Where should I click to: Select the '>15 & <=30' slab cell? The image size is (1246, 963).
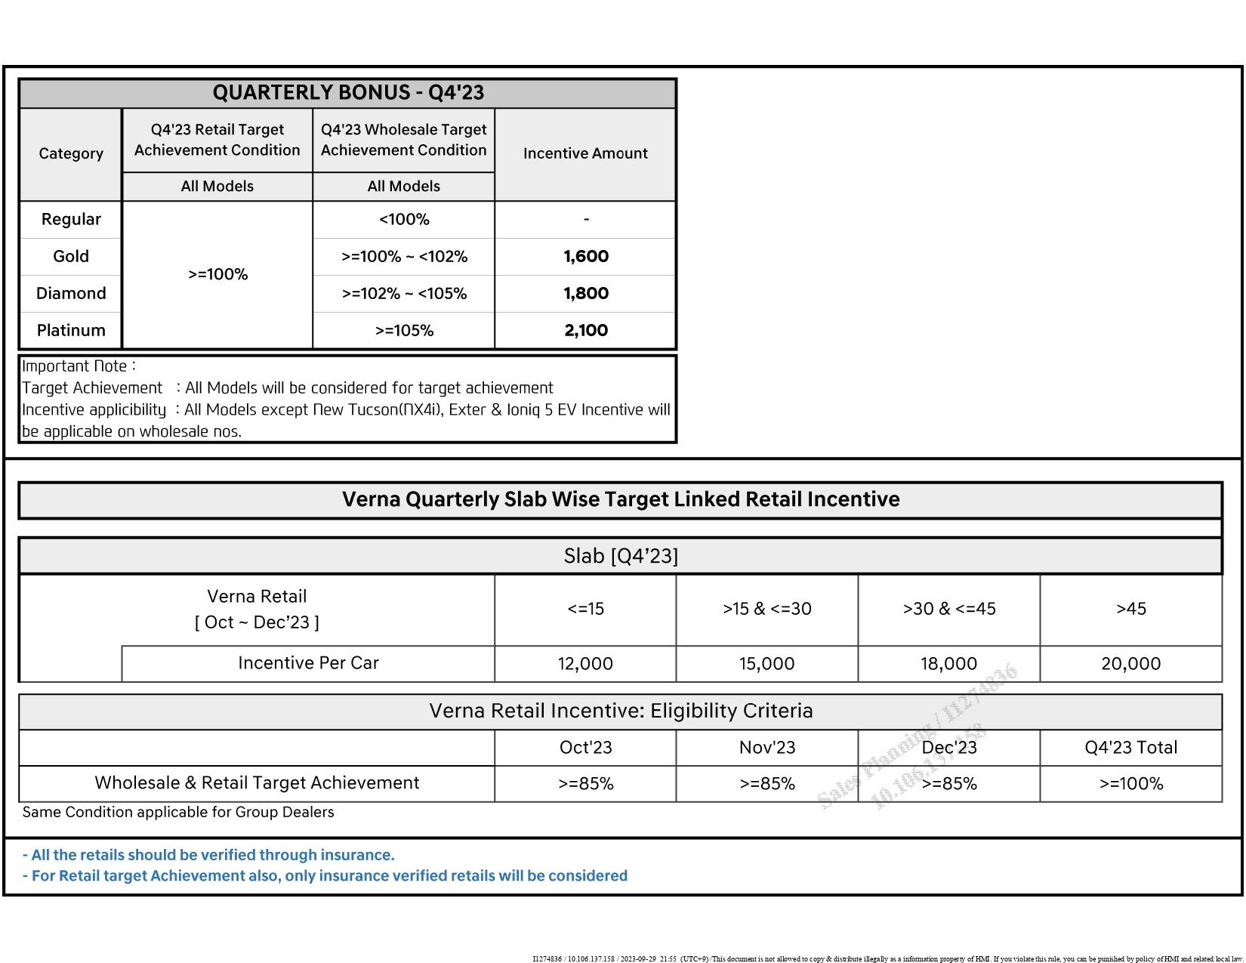click(x=767, y=609)
